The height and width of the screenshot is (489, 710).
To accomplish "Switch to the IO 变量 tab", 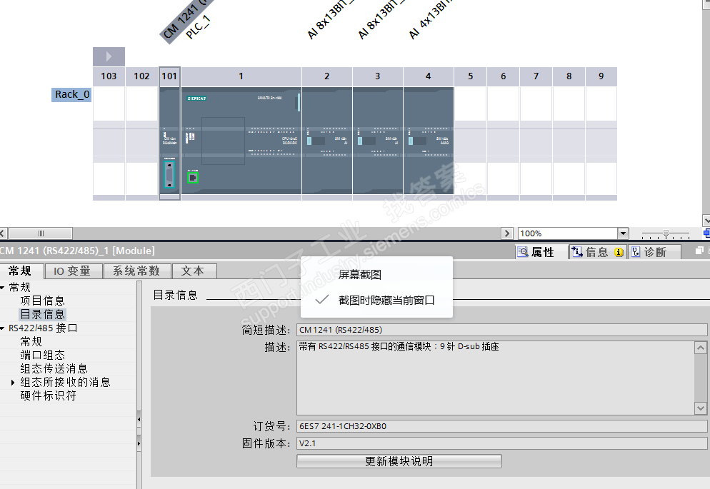I will (x=72, y=271).
